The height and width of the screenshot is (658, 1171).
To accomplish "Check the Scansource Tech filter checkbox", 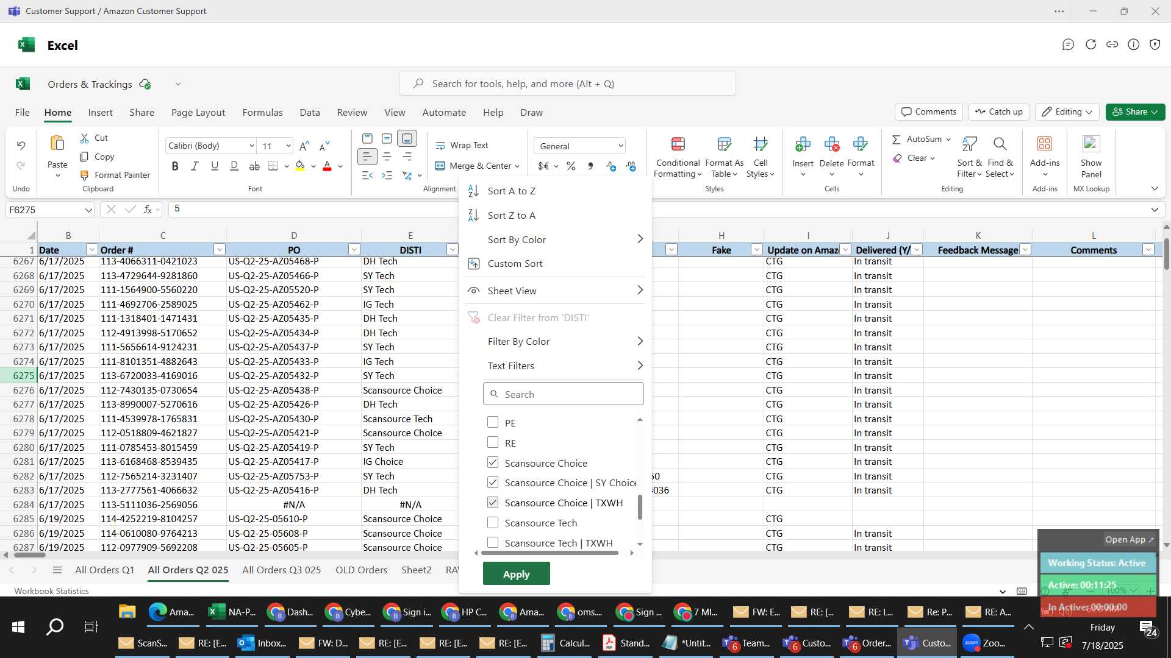I will tap(493, 523).
